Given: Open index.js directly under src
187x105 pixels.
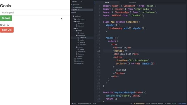Looking at the screenshot, I should point(80,56).
